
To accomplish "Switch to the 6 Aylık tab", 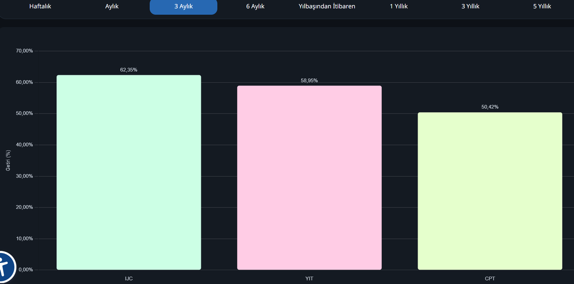I will click(x=255, y=7).
